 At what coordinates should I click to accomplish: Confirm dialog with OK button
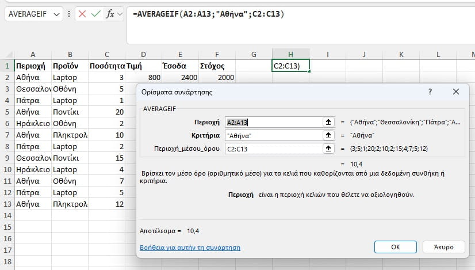(395, 247)
